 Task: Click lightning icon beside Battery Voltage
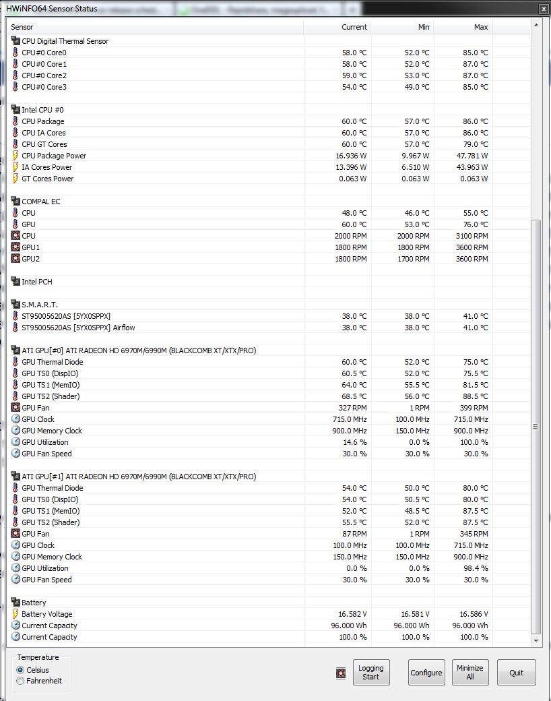[15, 614]
